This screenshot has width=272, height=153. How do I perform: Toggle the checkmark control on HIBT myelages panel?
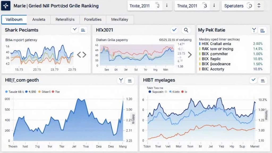pyautogui.click(x=253, y=80)
